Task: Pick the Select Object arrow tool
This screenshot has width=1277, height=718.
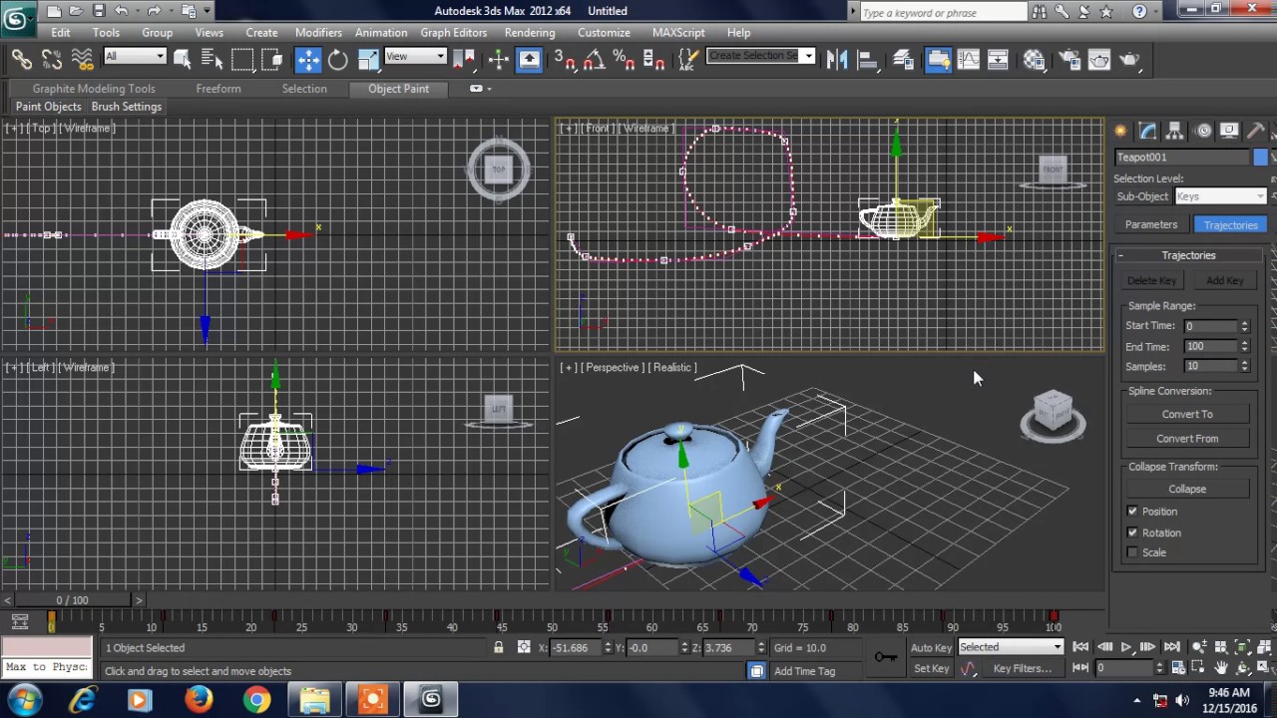Action: (183, 60)
